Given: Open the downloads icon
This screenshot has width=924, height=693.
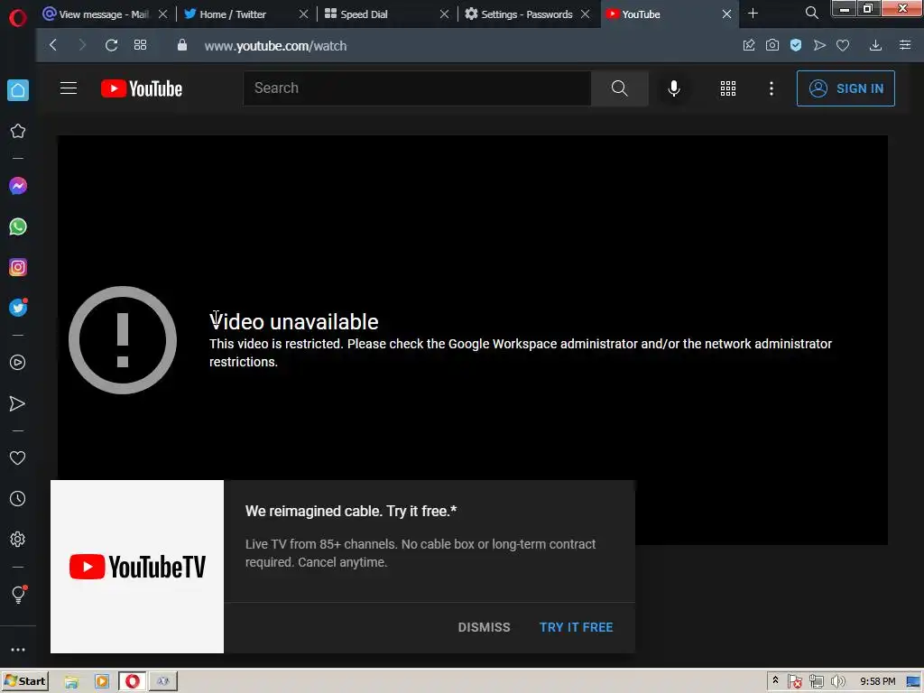Looking at the screenshot, I should click(875, 45).
